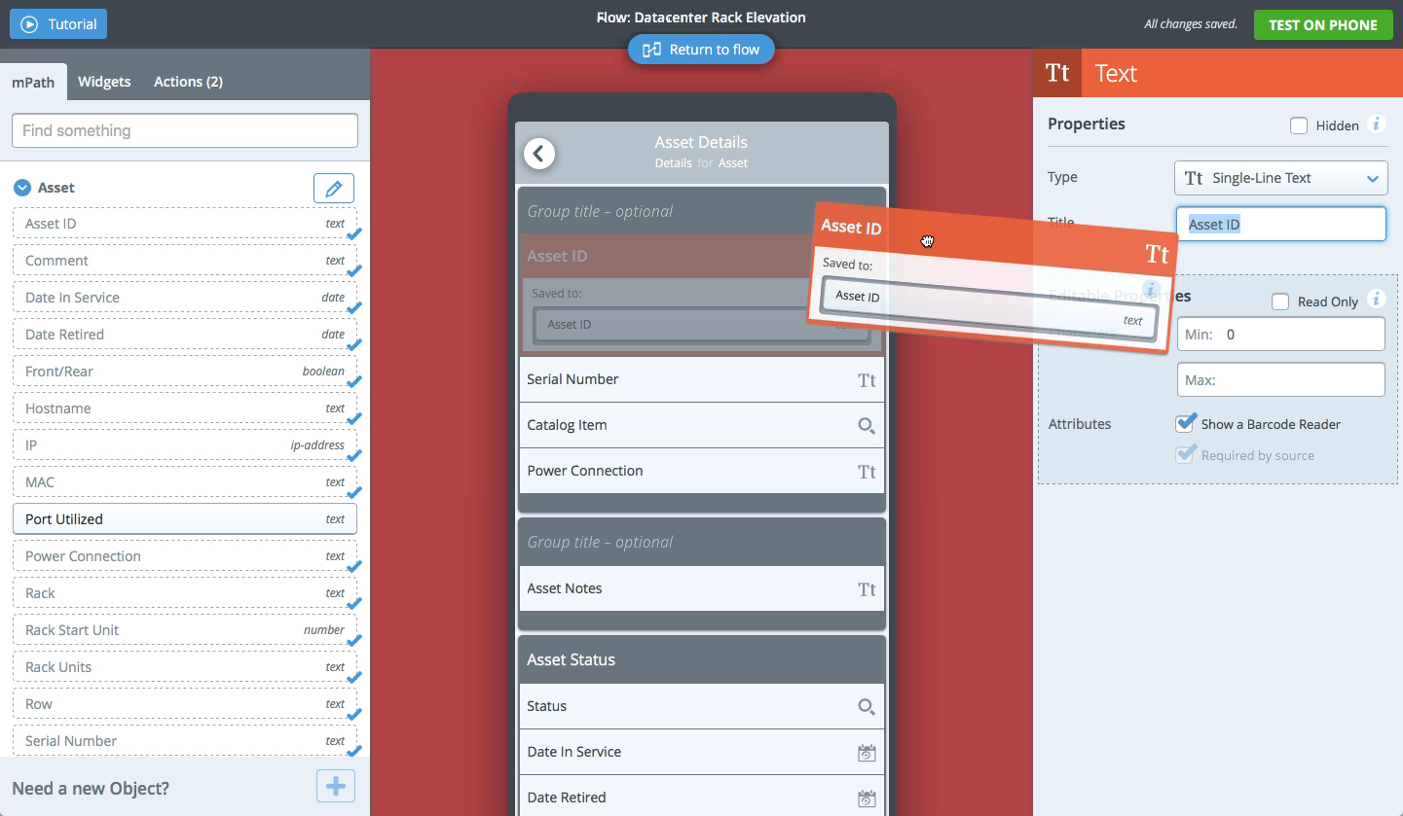Select the Serial Number field in mPath list
The height and width of the screenshot is (816, 1403).
tap(185, 741)
